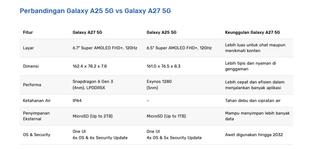Select the 6.7" Super AMOLED FHD+ cell
311x149 pixels.
point(105,48)
